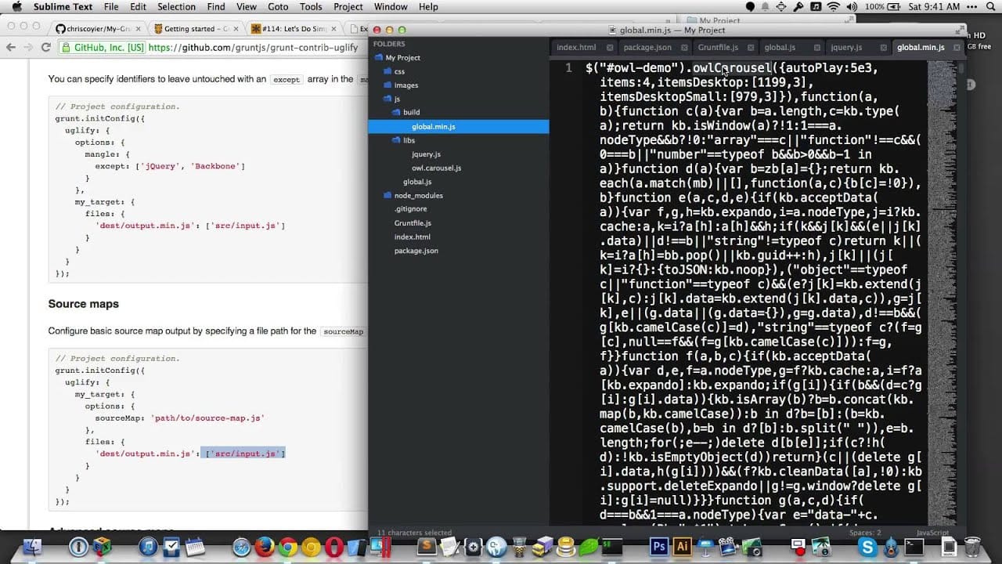Switch to the package.json editor tab
Screen dimensions: 1002x564
click(x=647, y=48)
